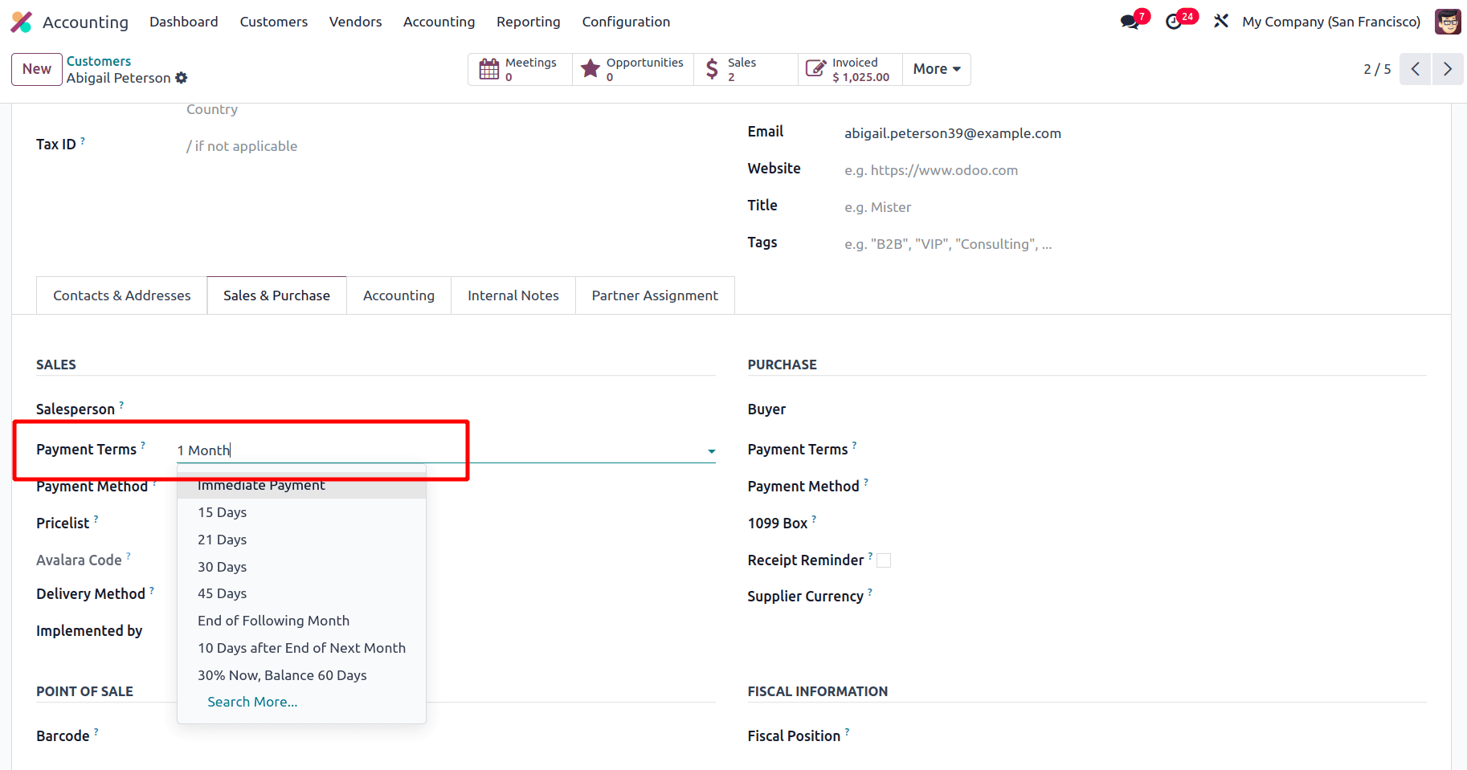Open the conversations messages icon
1467x770 pixels.
coord(1130,22)
